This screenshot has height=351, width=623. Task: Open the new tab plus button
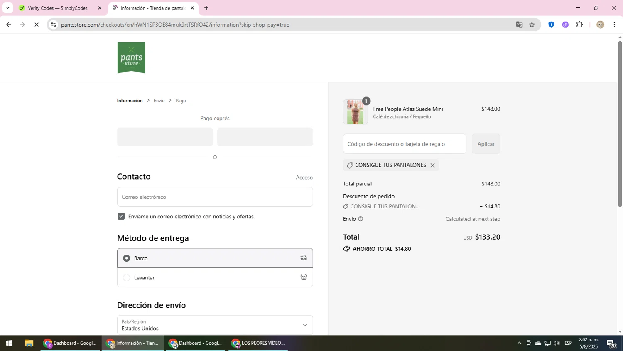pyautogui.click(x=206, y=8)
